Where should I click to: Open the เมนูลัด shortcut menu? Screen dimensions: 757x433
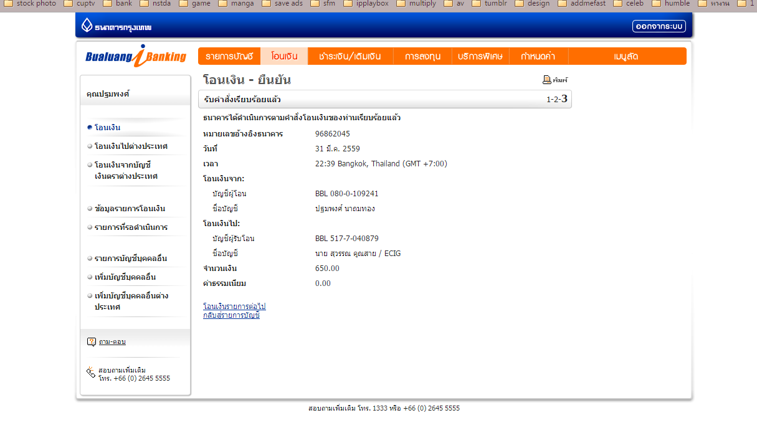[x=626, y=56]
